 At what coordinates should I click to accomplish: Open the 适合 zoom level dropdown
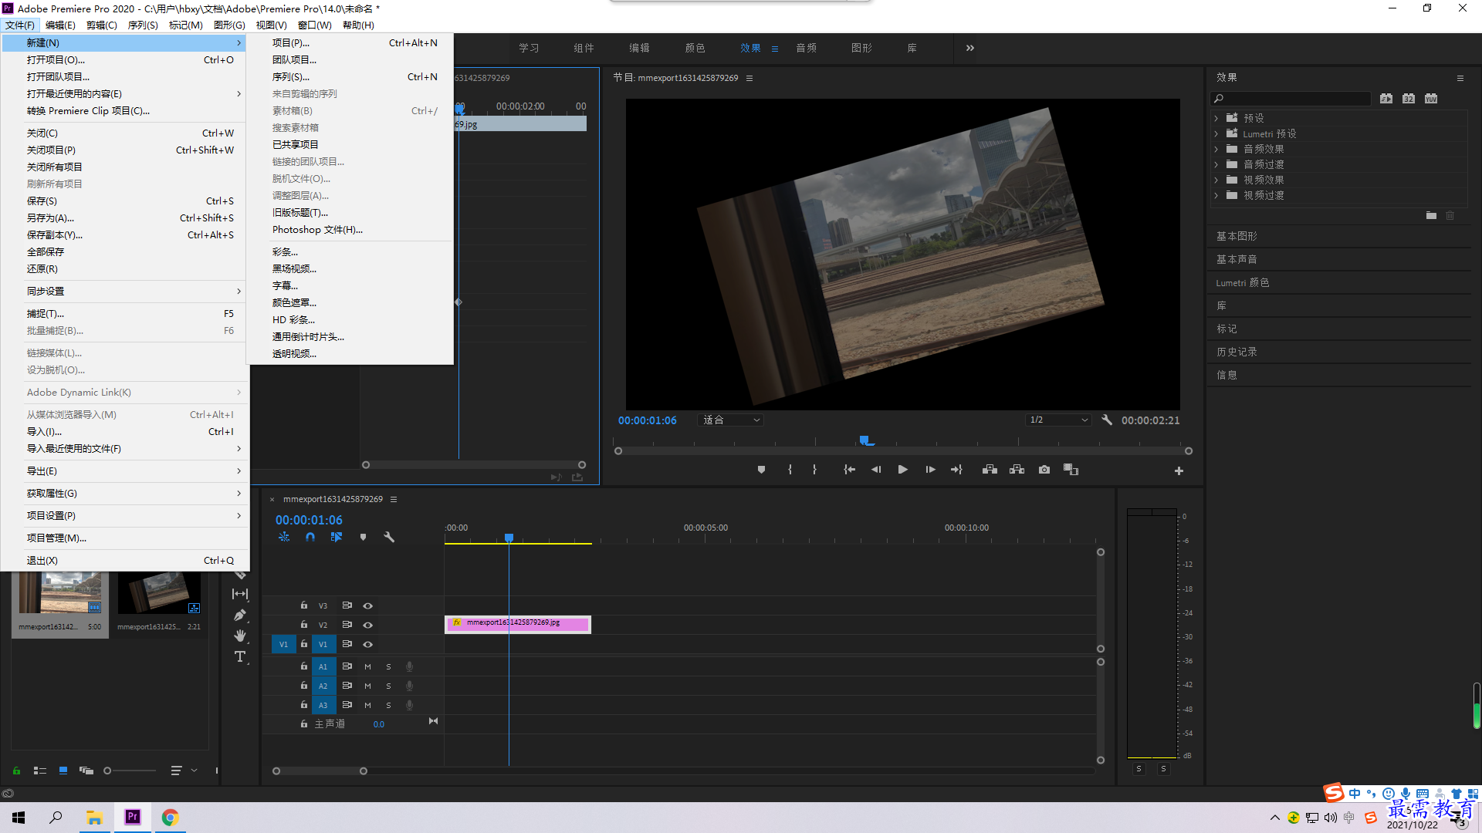731,420
